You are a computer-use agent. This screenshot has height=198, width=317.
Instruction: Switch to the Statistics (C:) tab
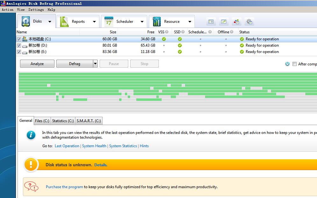(x=63, y=121)
